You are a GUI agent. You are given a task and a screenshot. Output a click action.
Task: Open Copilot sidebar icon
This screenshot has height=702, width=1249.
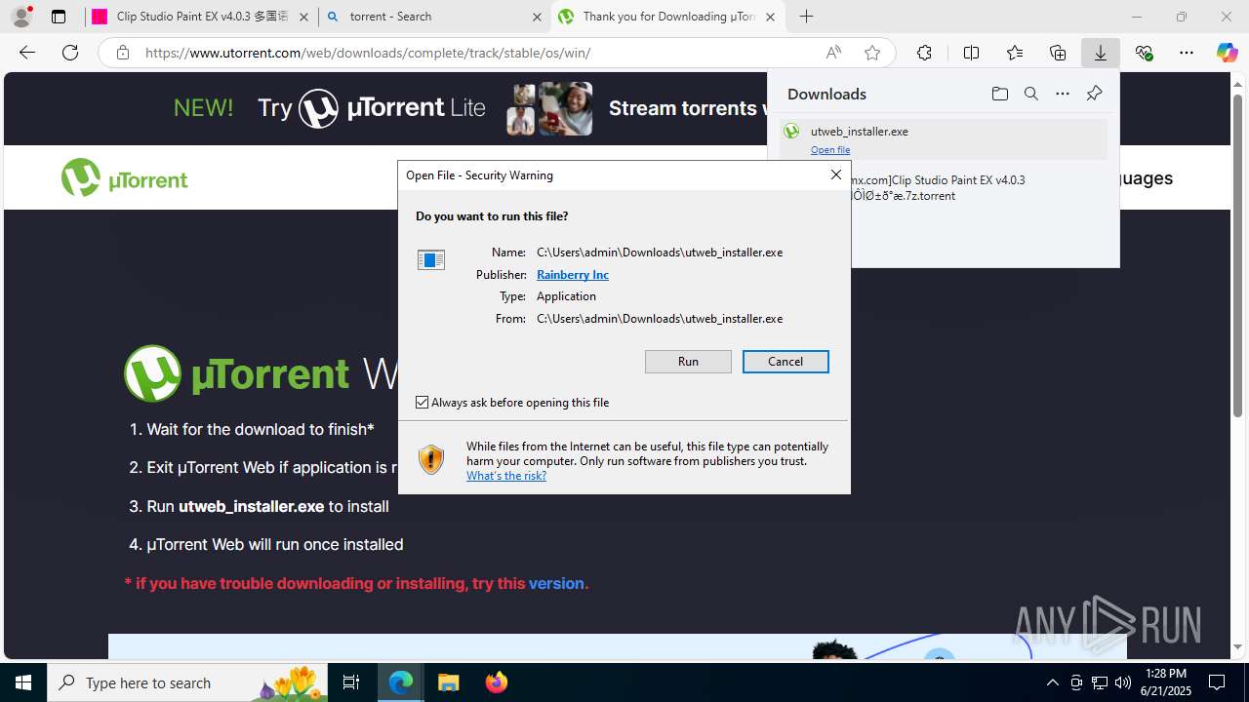1227,53
